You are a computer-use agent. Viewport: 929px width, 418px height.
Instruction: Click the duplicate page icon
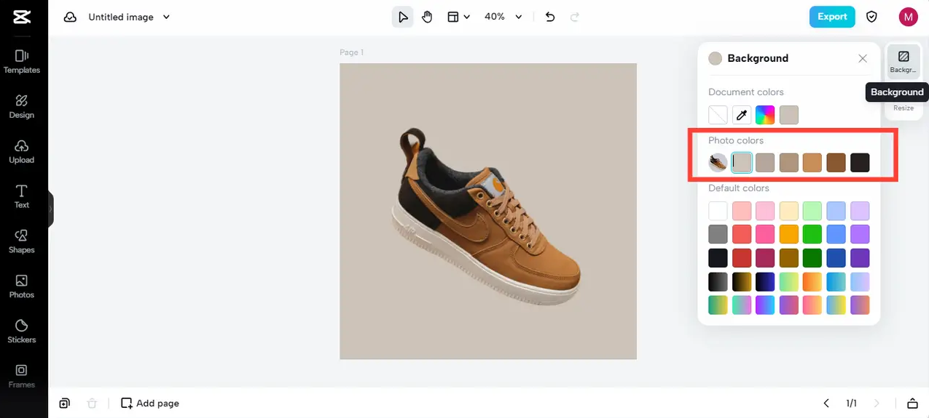point(65,403)
